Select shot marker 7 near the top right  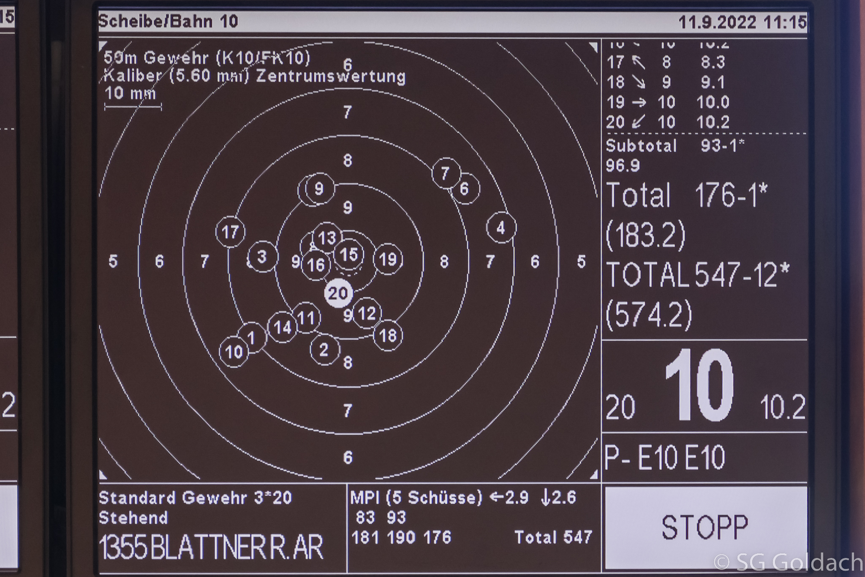pyautogui.click(x=445, y=173)
